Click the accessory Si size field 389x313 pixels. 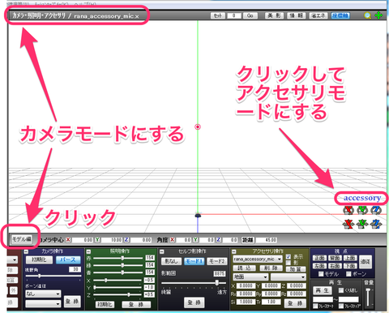(x=246, y=302)
